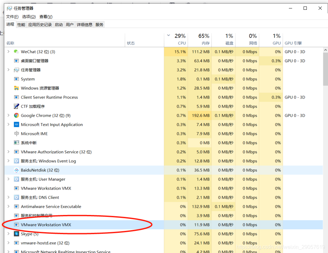The image size is (328, 253).
Task: Switch to the 应用历史记录 tab
Action: [40, 25]
